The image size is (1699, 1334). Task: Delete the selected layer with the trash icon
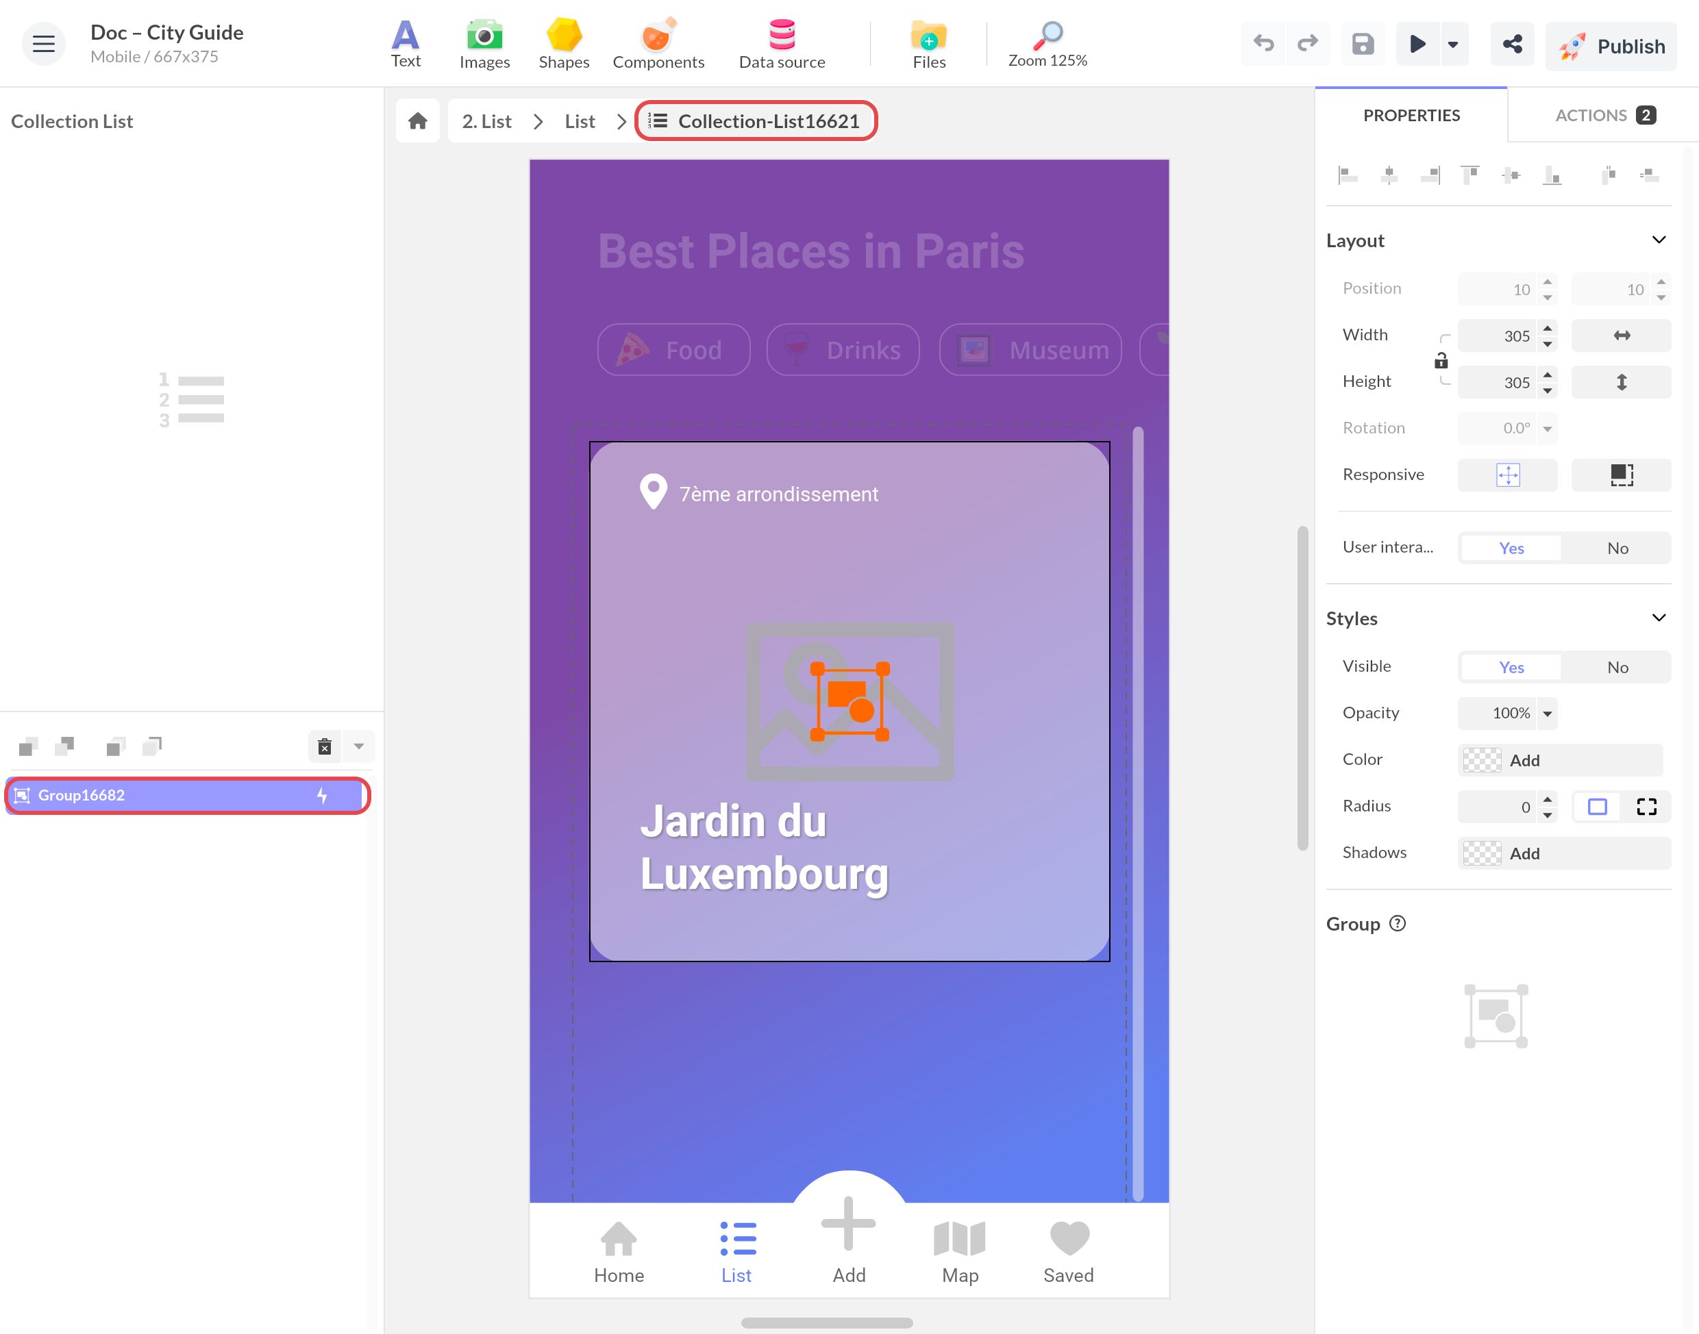325,746
